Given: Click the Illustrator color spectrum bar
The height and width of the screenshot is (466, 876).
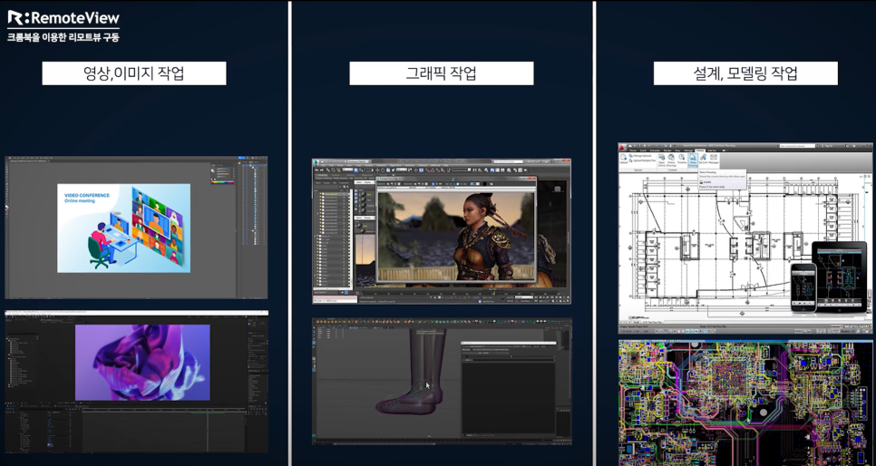Looking at the screenshot, I should click(x=222, y=182).
